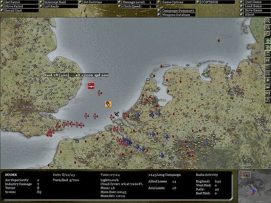Click the 1943 Long Campaign title

tap(164, 175)
